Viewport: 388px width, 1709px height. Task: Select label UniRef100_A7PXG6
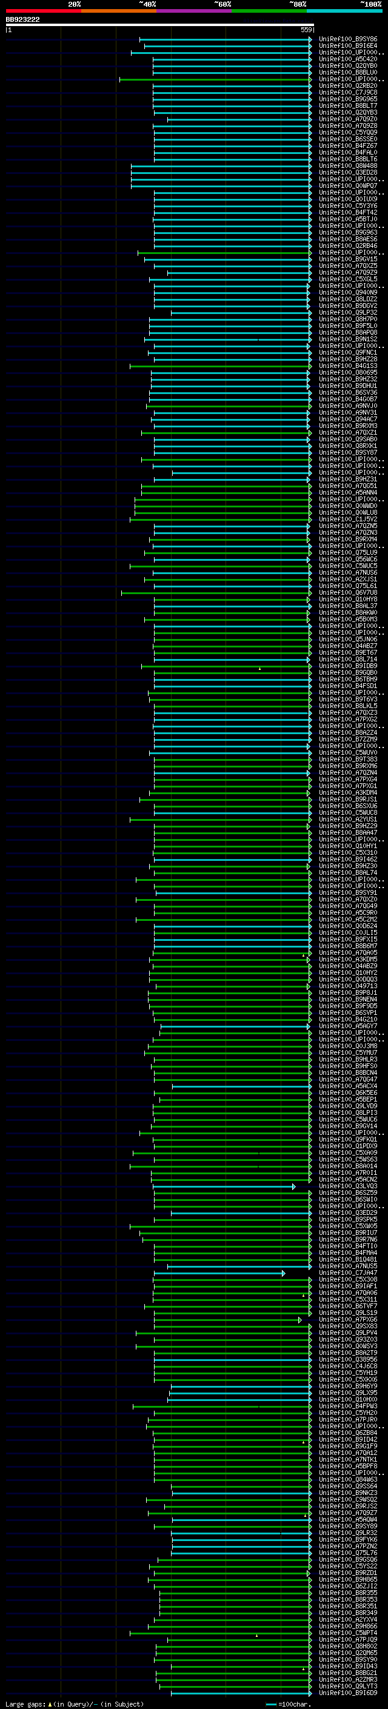[347, 1320]
